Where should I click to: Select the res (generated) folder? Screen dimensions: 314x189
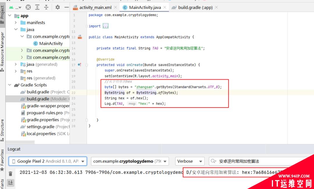(38, 78)
